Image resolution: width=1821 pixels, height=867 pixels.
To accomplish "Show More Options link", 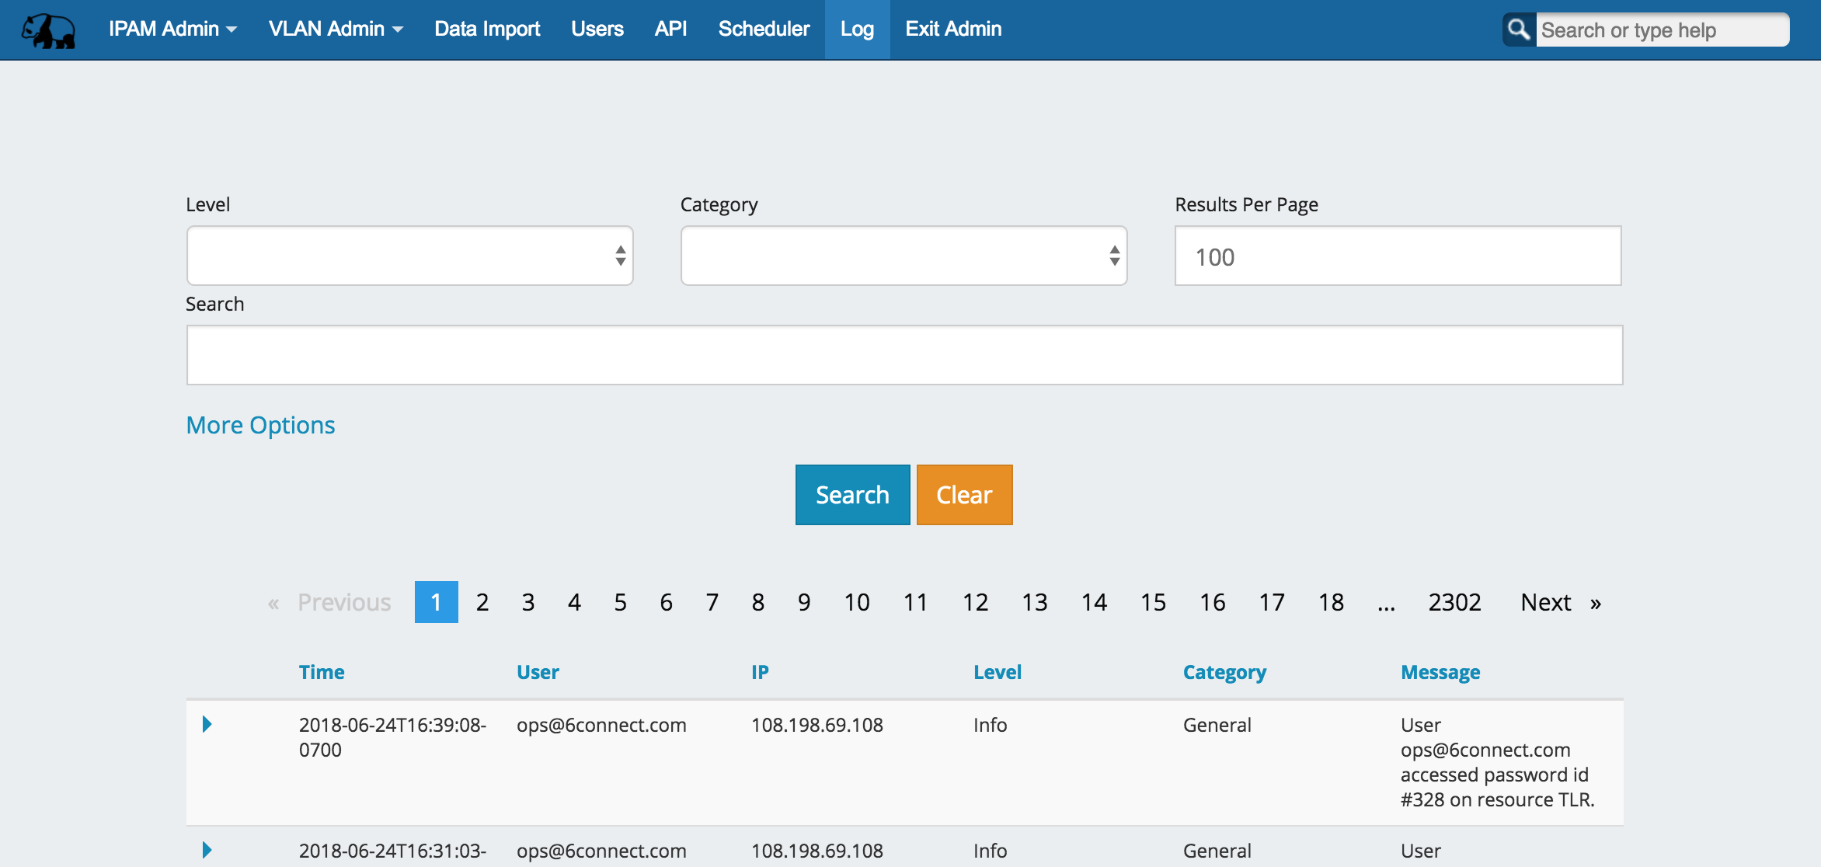I will click(x=260, y=425).
